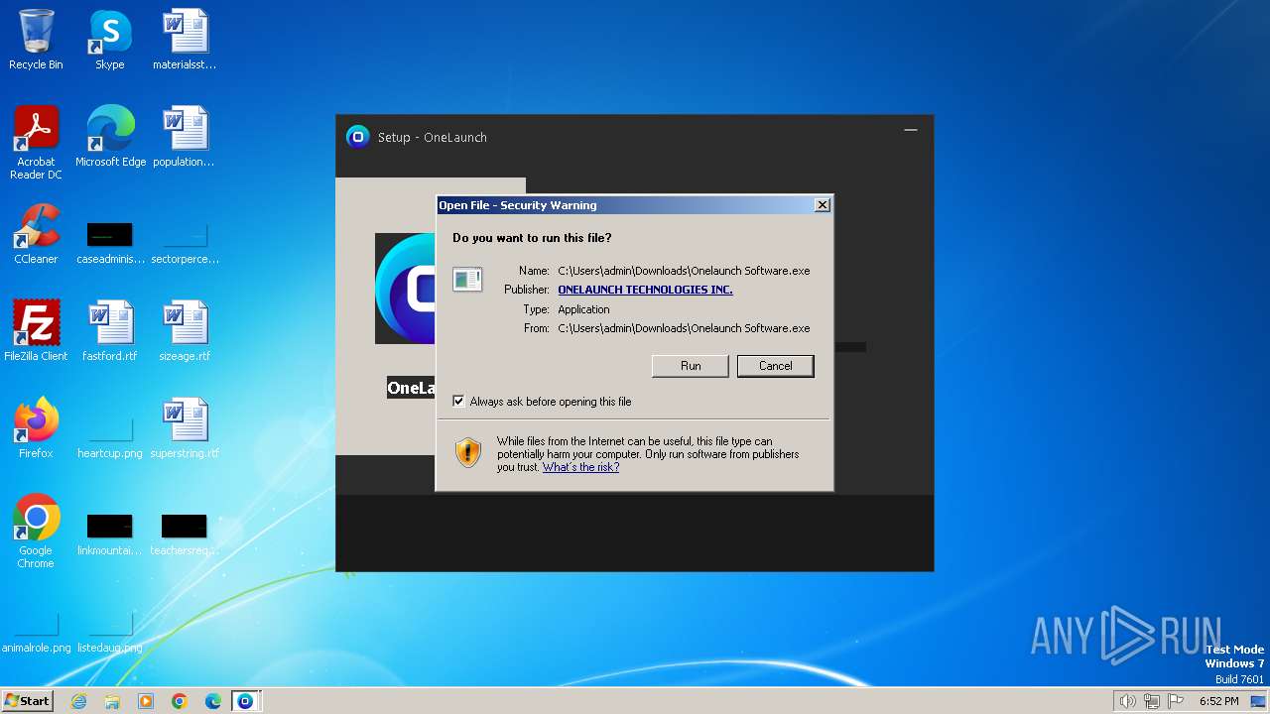Open Windows Explorer from taskbar
Screen dimensions: 1270x714
click(x=112, y=701)
